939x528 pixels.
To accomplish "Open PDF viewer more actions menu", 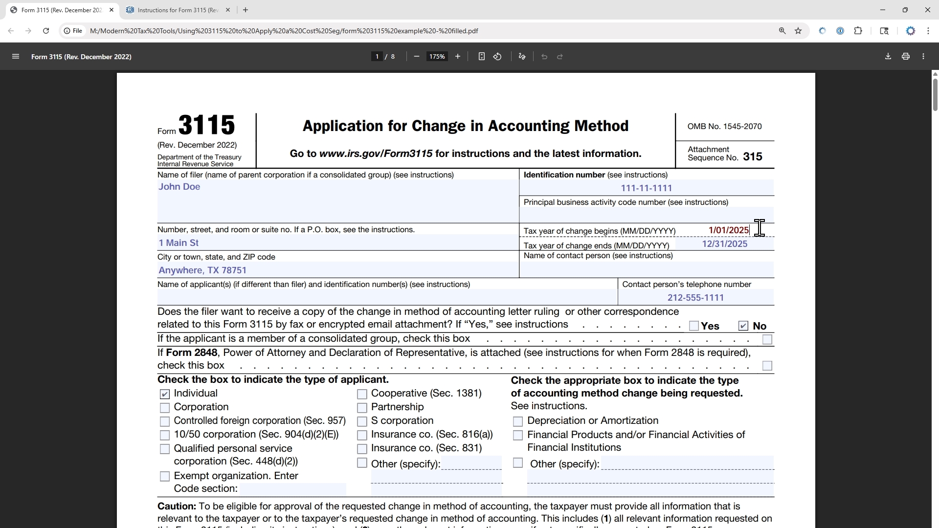I will [923, 57].
